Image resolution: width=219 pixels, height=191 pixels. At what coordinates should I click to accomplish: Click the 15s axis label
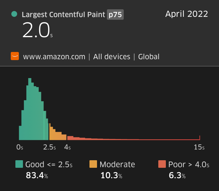click(x=199, y=147)
